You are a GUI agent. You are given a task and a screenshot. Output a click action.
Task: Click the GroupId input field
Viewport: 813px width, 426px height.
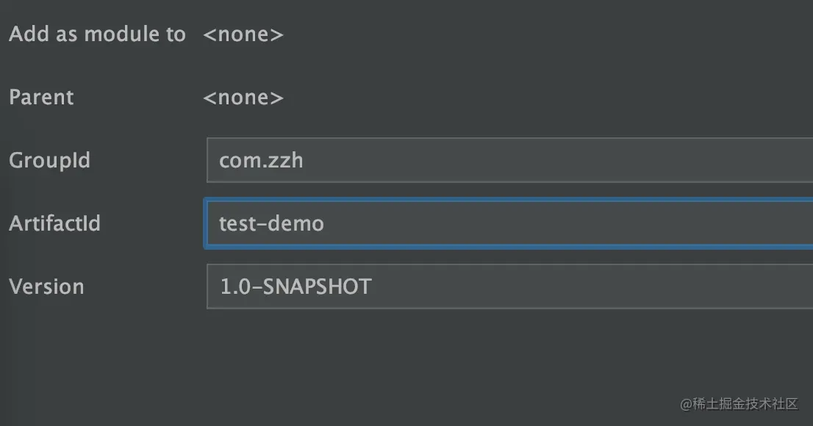507,160
